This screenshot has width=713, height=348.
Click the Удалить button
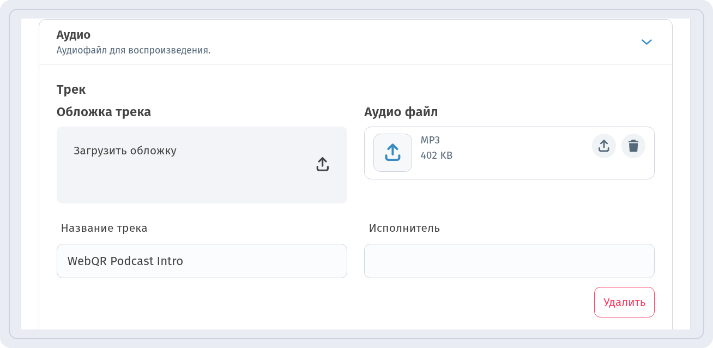(624, 302)
